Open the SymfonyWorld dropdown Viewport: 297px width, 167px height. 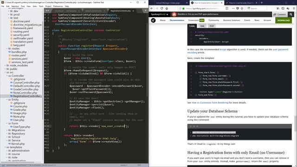click(x=159, y=14)
